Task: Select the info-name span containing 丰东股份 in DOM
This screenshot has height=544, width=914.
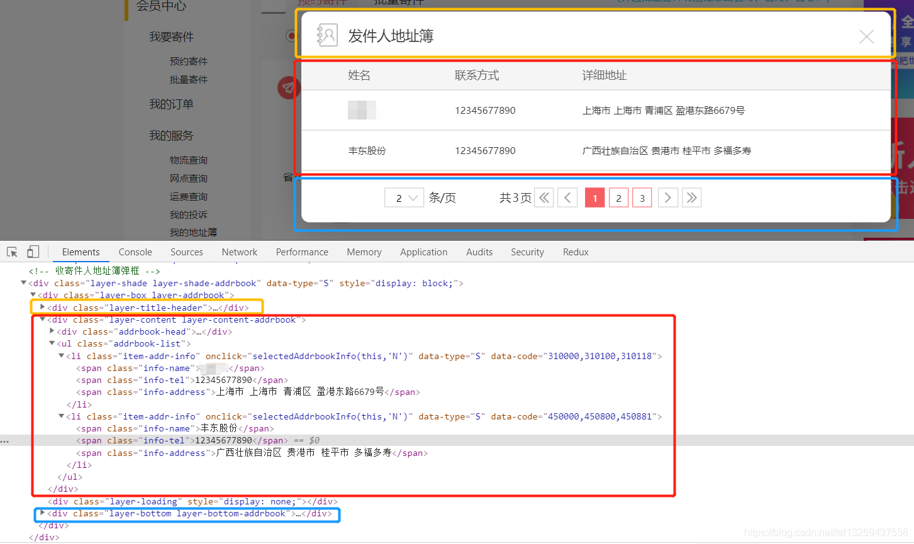Action: pos(175,429)
